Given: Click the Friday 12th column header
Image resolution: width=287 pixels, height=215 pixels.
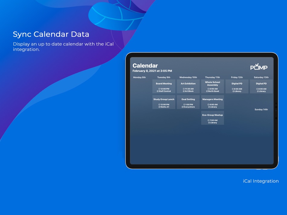Looking at the screenshot, I should tap(237, 77).
